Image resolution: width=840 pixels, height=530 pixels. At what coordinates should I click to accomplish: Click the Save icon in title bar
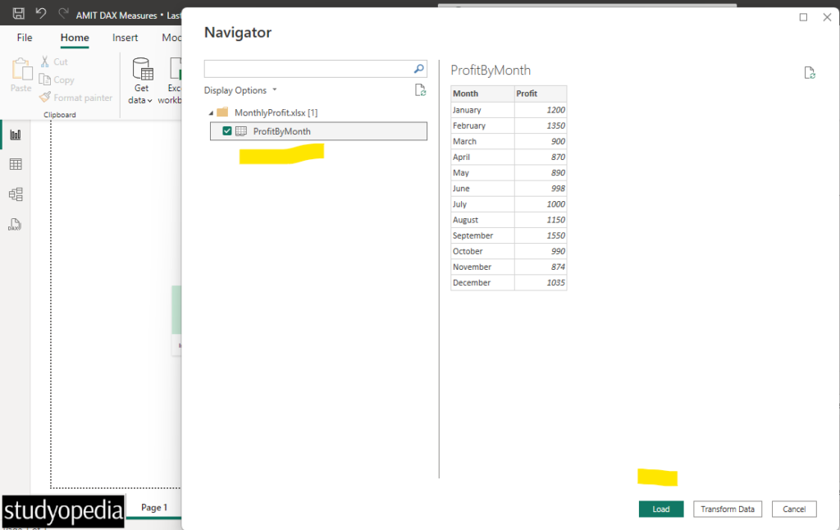point(19,13)
